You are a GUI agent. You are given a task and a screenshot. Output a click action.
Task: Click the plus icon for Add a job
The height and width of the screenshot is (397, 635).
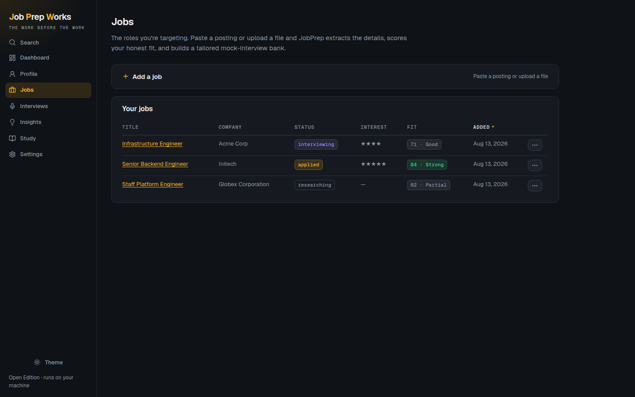126,76
